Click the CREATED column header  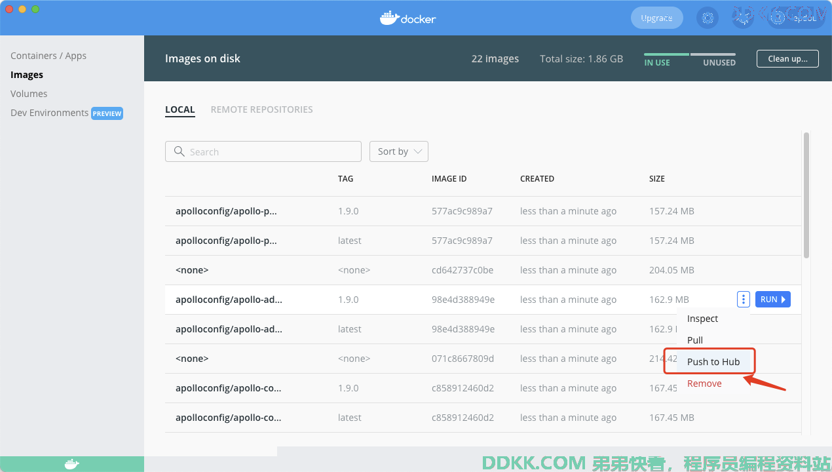click(x=537, y=179)
